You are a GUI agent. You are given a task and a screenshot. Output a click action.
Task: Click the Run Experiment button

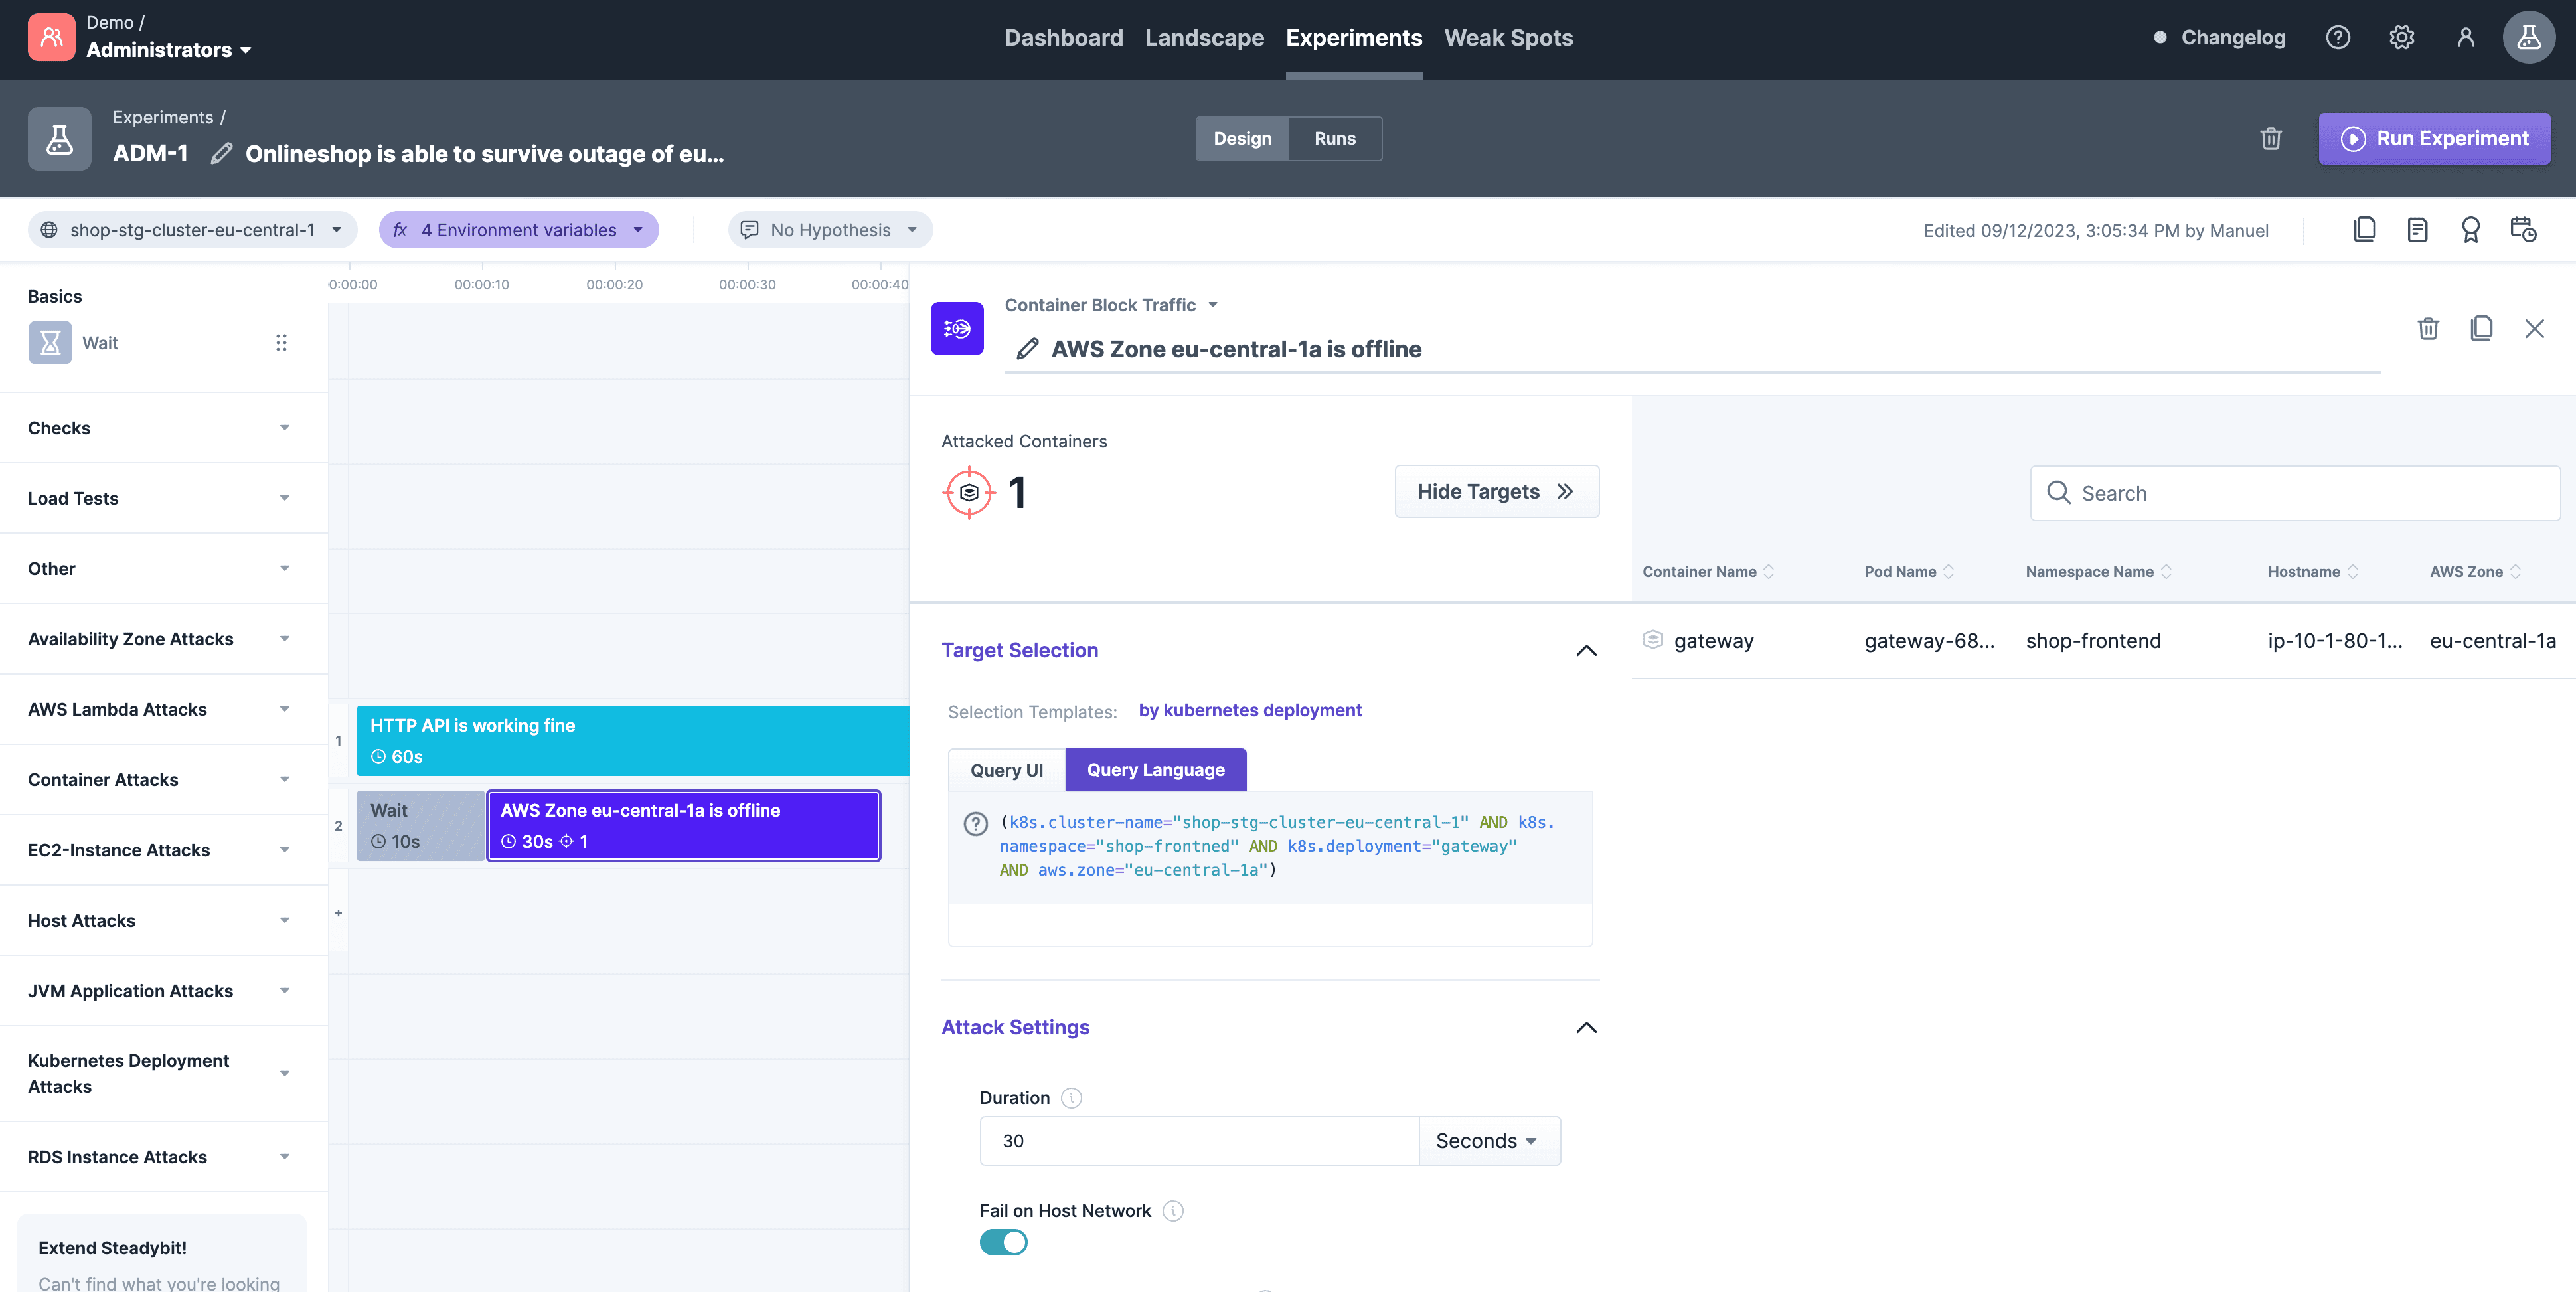coord(2434,139)
